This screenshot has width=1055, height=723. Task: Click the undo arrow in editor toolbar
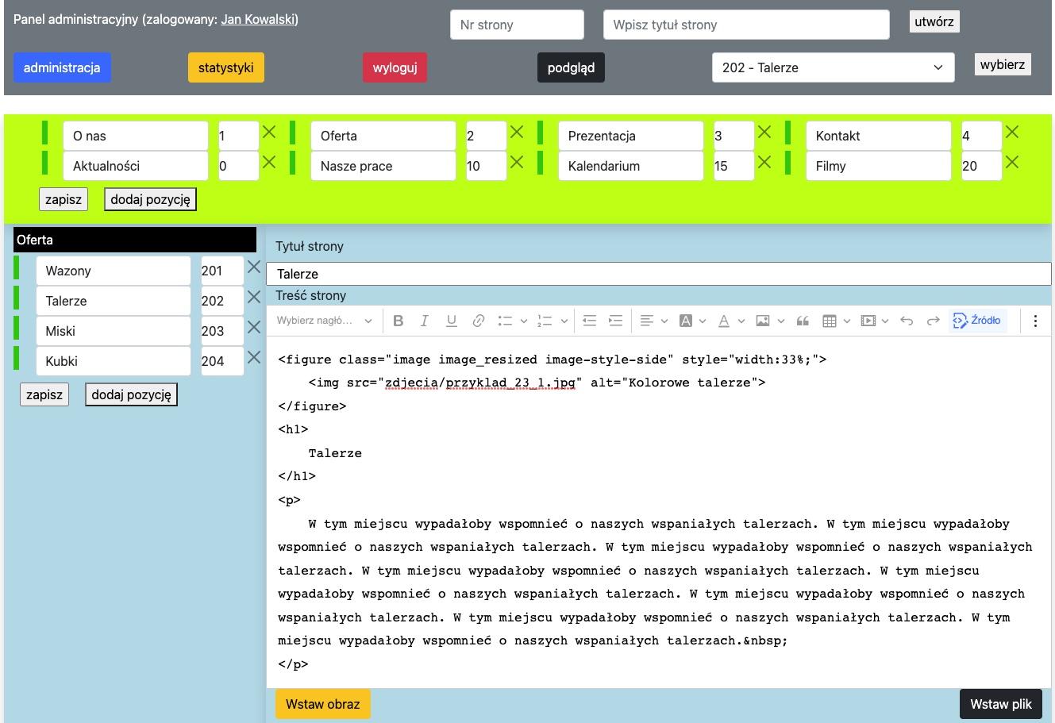[907, 321]
